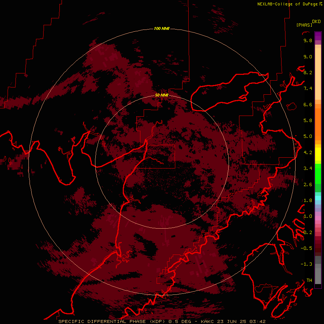
Task: Click the 0.2 value on the legend
Action: pyautogui.click(x=308, y=233)
